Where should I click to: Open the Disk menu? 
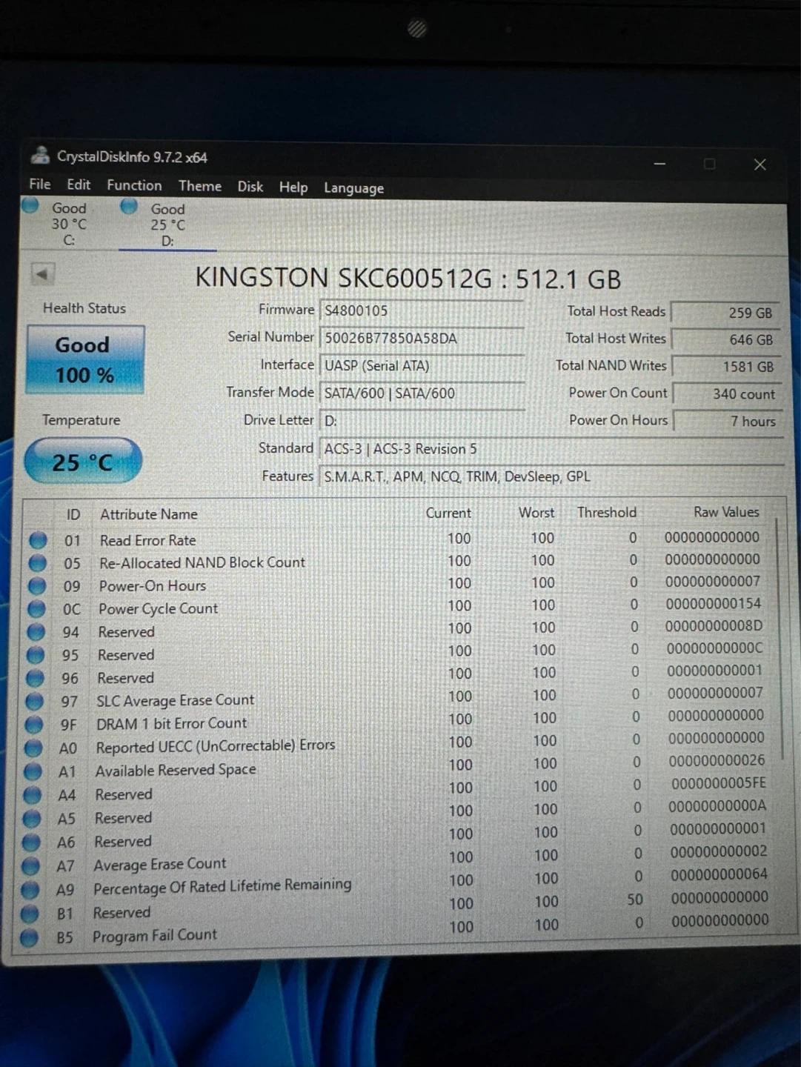[250, 187]
